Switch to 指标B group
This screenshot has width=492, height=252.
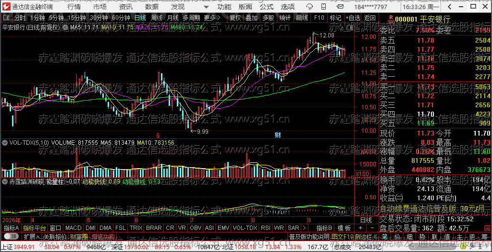(x=324, y=228)
